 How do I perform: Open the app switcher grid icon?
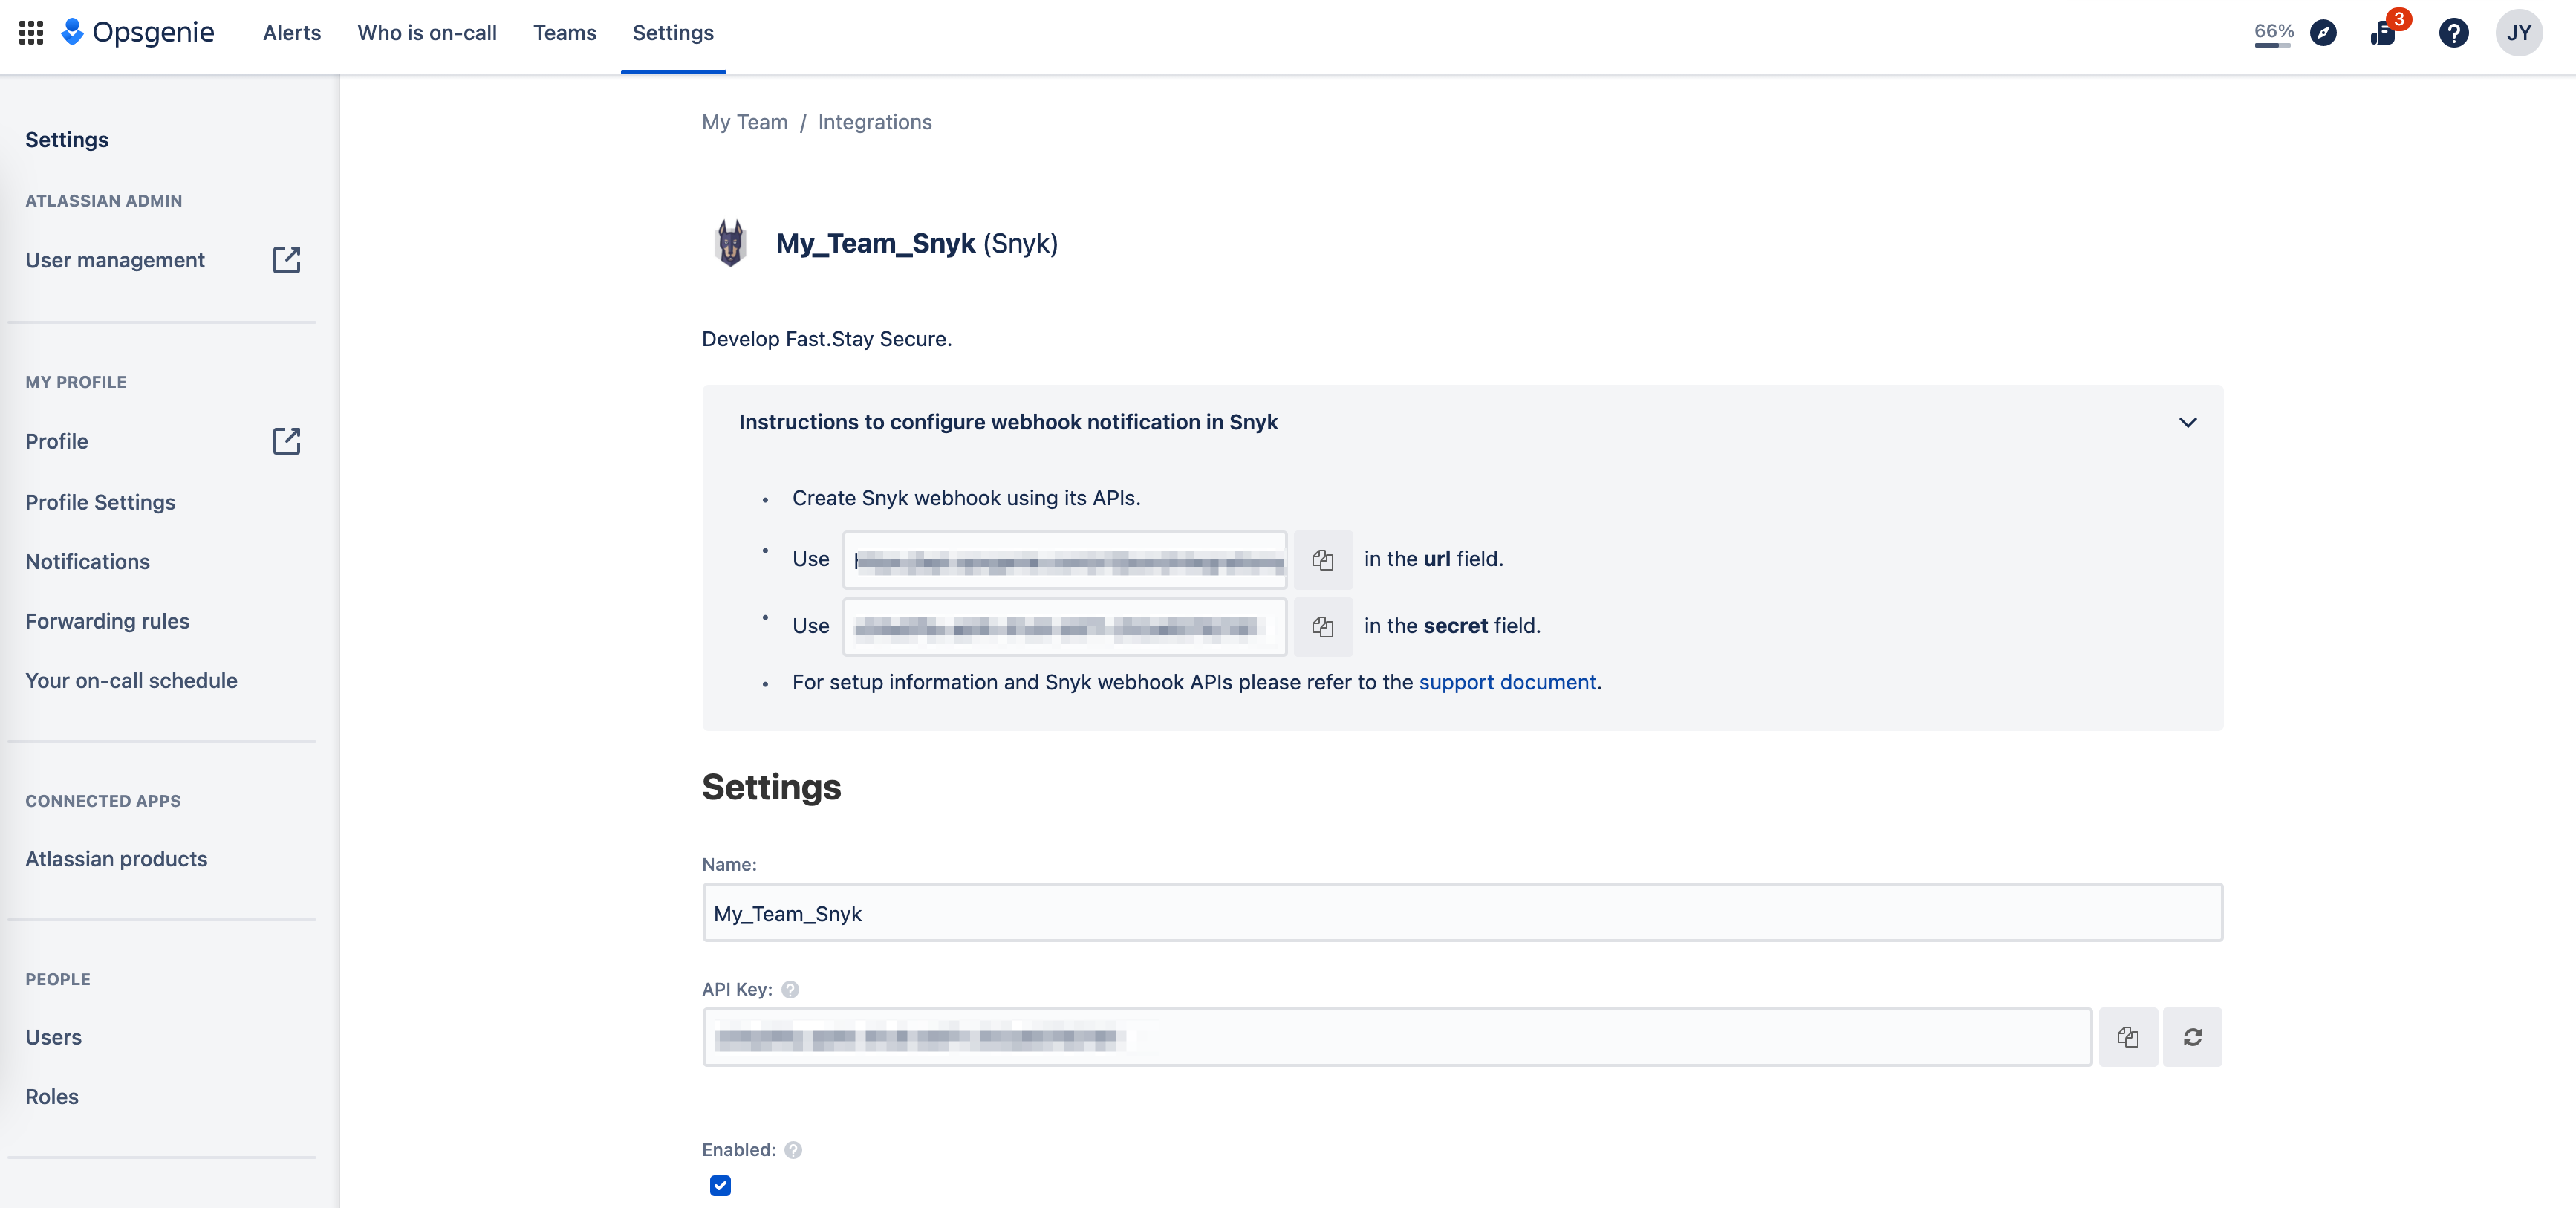tap(31, 33)
